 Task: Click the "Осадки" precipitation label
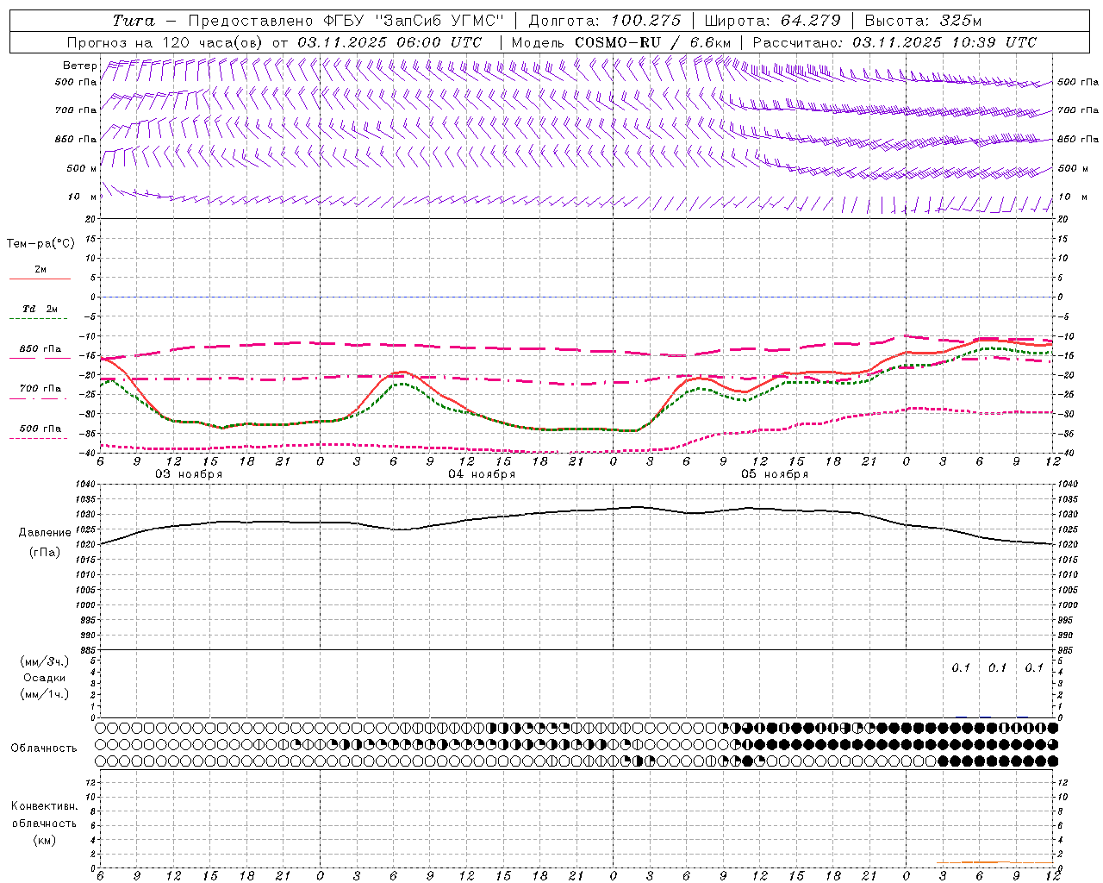[x=45, y=678]
